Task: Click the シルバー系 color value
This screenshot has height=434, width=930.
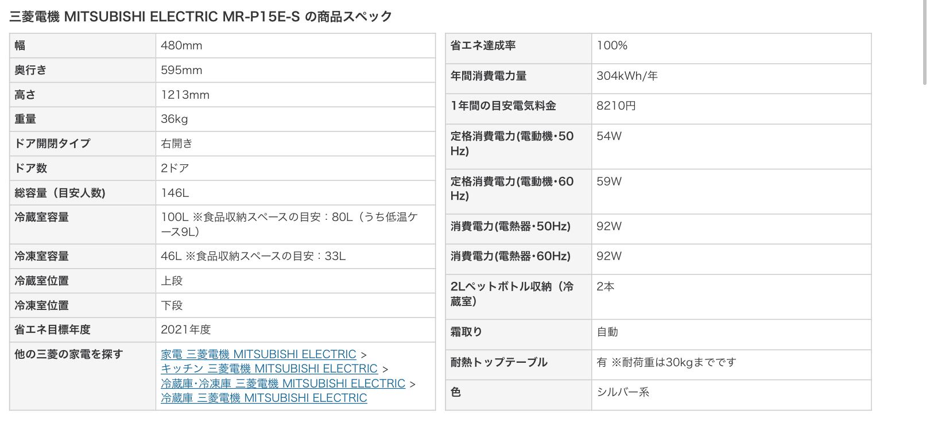Action: pos(623,392)
